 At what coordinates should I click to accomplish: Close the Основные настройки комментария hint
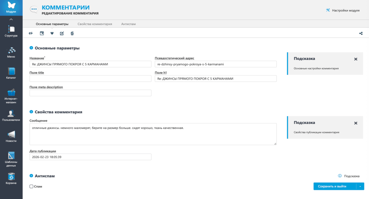[x=356, y=59]
